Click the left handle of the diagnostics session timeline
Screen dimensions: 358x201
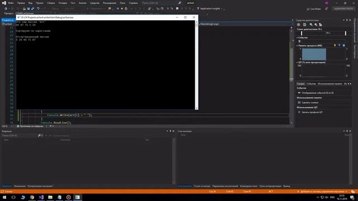302,33
